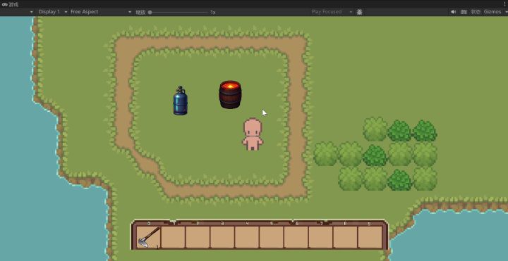Click the burning fire barrel
This screenshot has width=508, height=261.
(x=230, y=94)
